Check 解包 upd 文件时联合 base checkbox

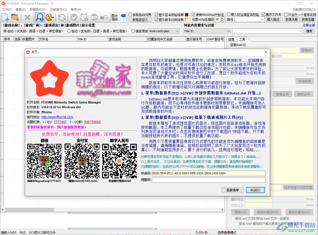(233, 219)
